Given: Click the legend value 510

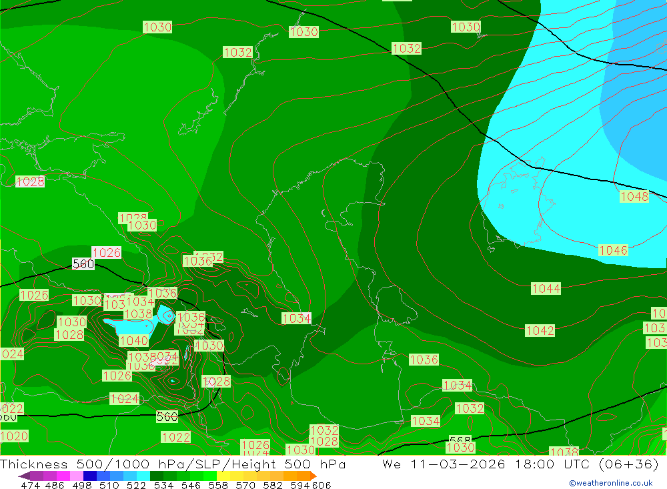Looking at the screenshot, I should [x=109, y=485].
